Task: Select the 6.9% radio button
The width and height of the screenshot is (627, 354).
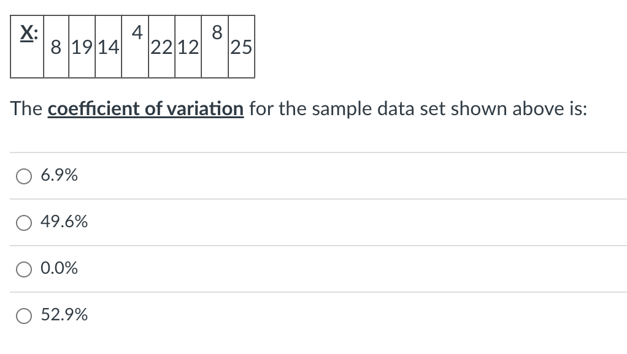Action: click(x=23, y=176)
